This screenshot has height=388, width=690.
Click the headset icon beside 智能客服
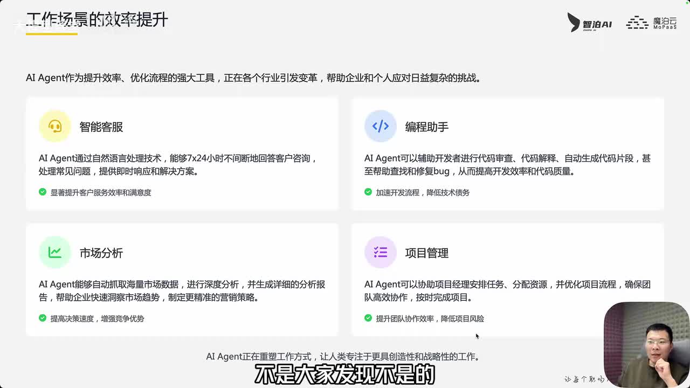(x=55, y=126)
